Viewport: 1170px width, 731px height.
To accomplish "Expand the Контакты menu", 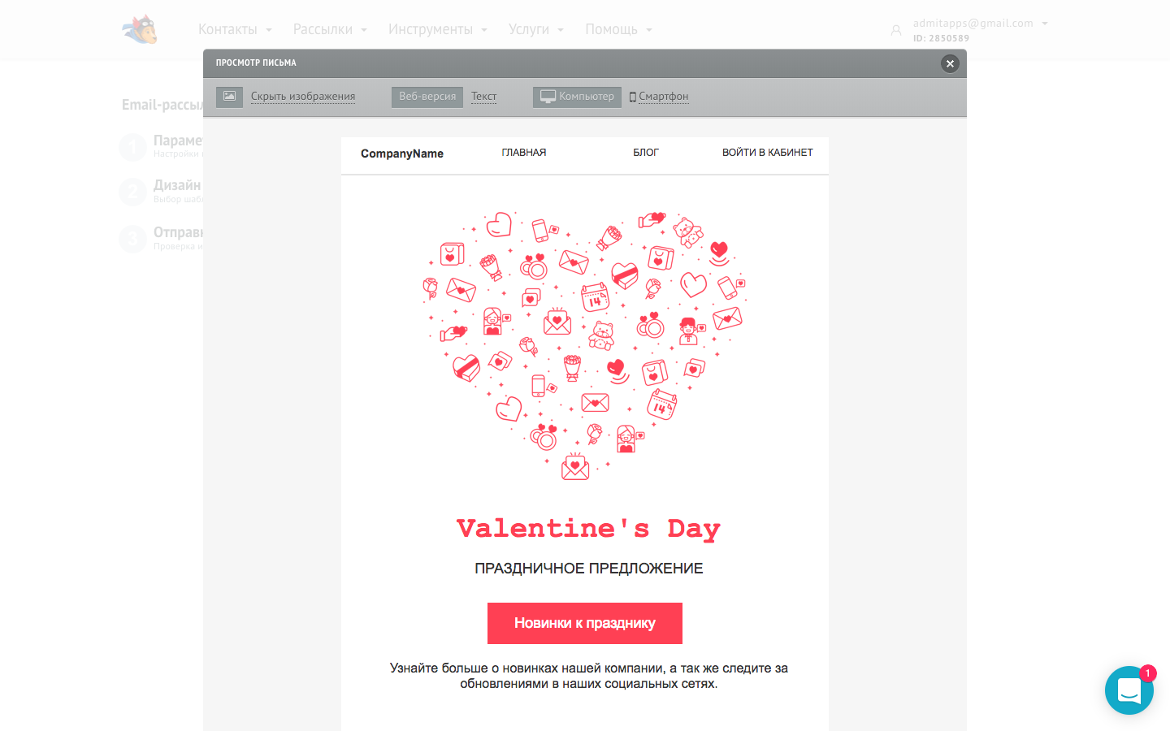I will (235, 30).
